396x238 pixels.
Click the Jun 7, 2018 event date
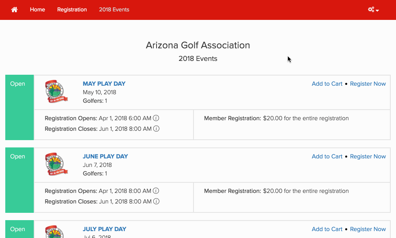[x=97, y=165]
